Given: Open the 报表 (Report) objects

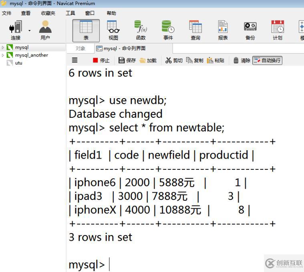Looking at the screenshot, I should click(223, 30).
